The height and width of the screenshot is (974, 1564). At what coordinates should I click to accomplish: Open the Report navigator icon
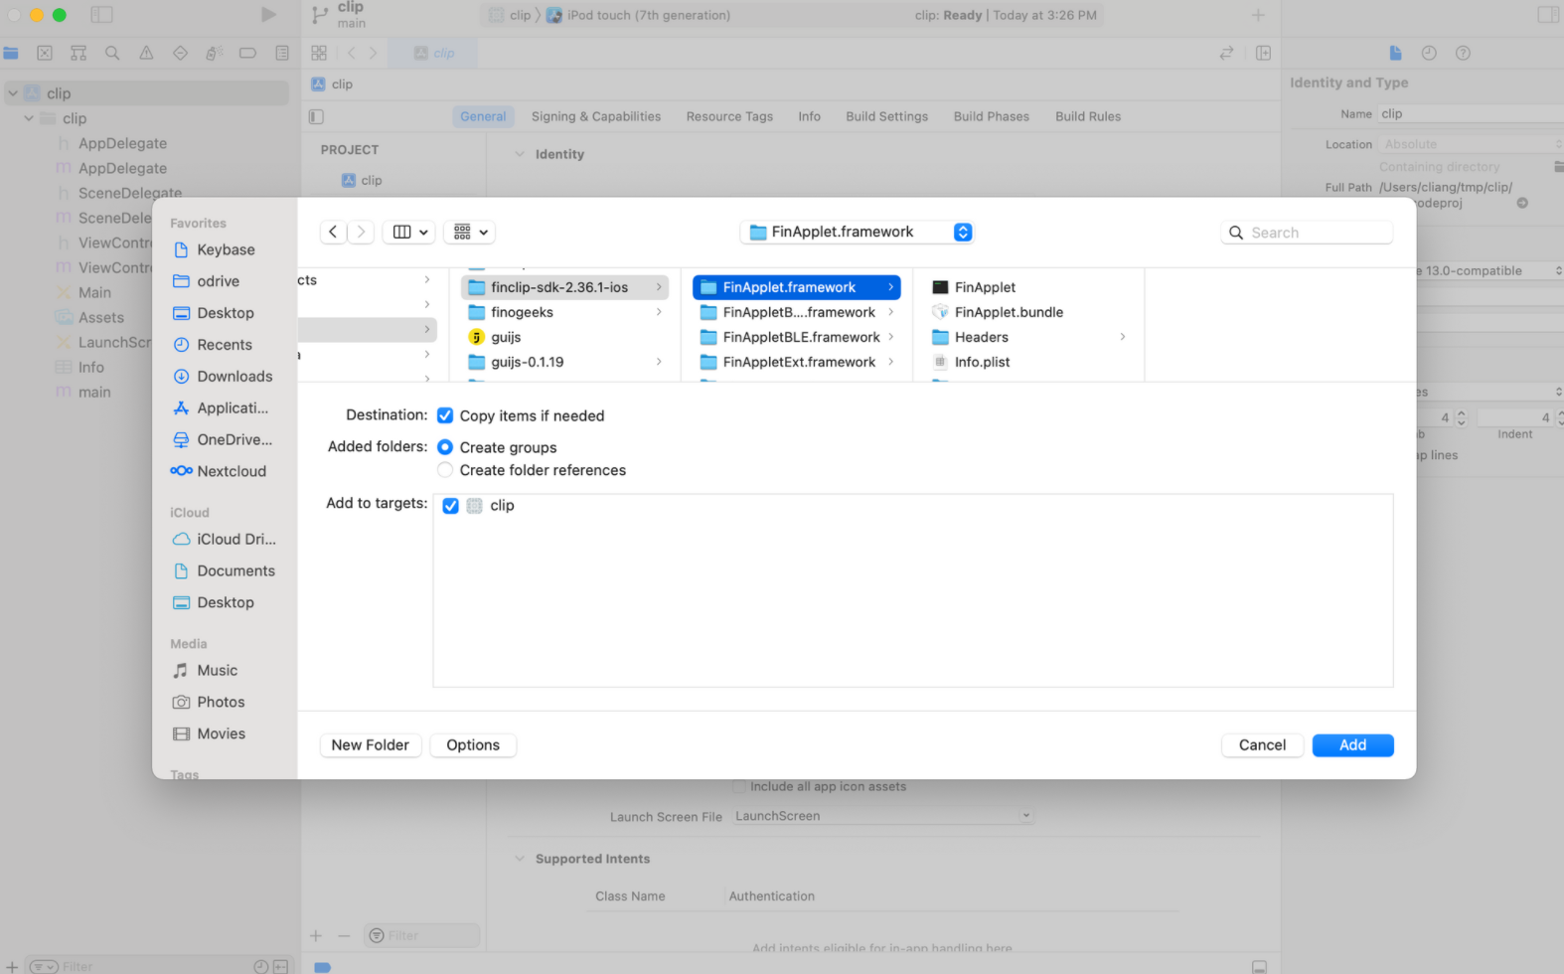pos(282,54)
